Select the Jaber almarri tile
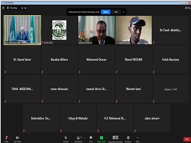 152,118
